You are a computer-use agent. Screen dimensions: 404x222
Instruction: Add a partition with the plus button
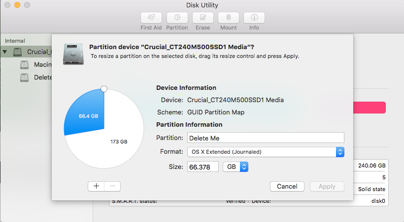96,186
